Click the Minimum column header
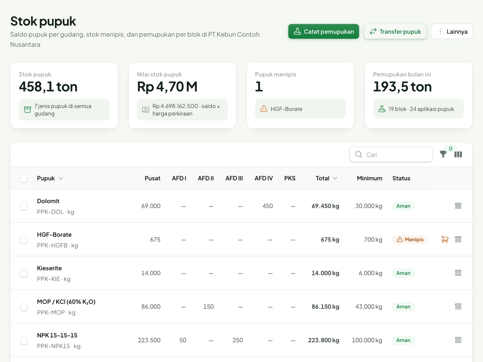 pos(369,178)
